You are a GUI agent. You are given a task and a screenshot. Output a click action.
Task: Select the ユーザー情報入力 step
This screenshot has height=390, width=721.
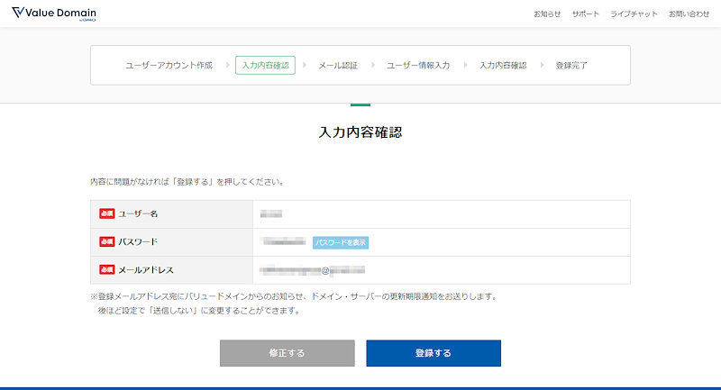418,66
